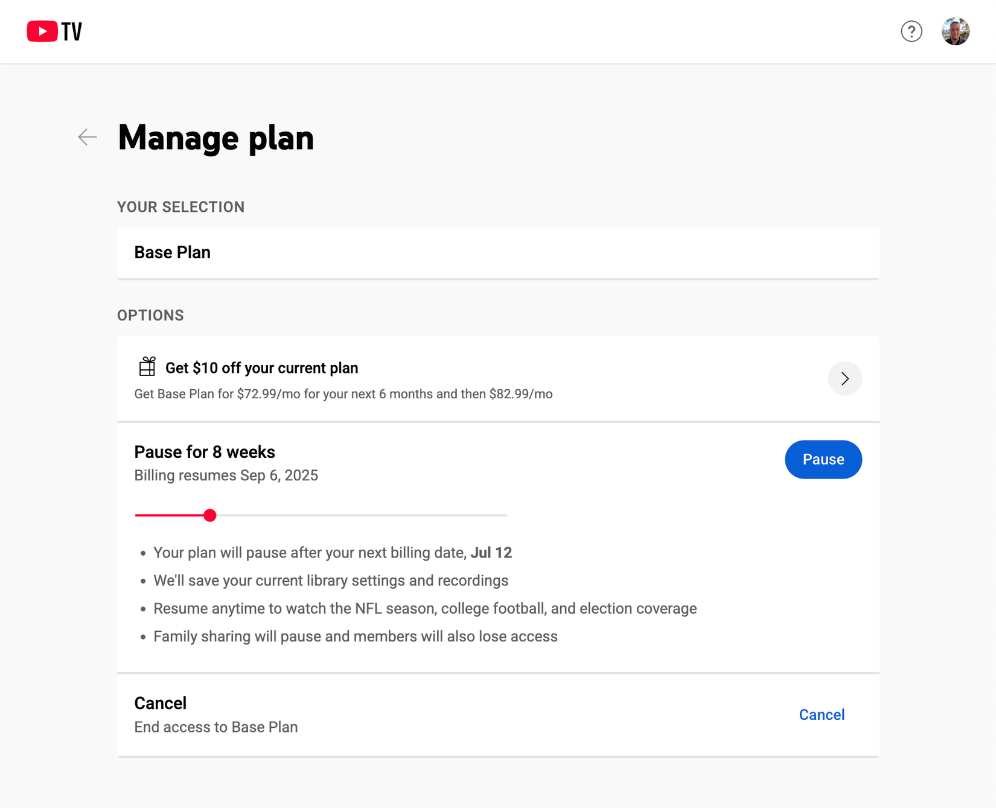
Task: Click the $72.99/mo offer description text
Action: [x=343, y=394]
